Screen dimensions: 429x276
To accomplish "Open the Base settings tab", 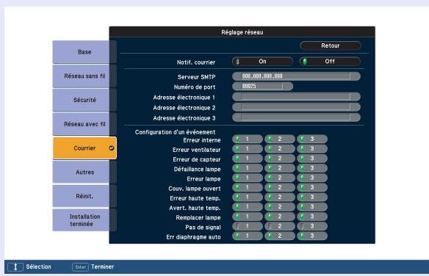I will (84, 52).
